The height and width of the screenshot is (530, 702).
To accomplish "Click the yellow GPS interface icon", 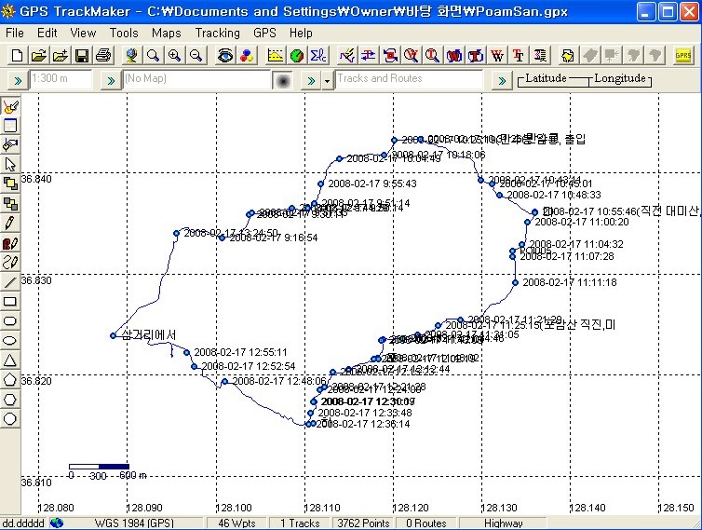I will (x=683, y=56).
